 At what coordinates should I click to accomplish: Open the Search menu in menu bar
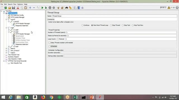click(10, 4)
